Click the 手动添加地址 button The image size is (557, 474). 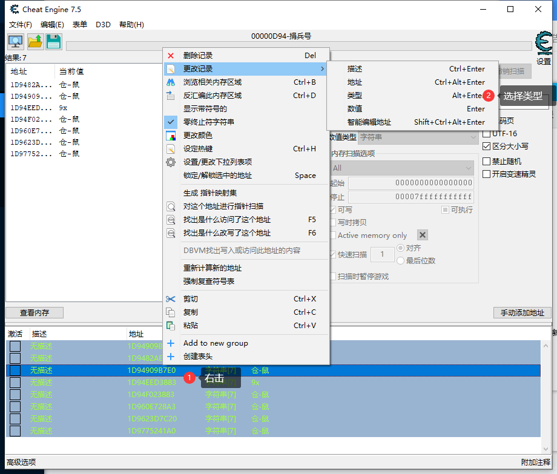coord(522,312)
